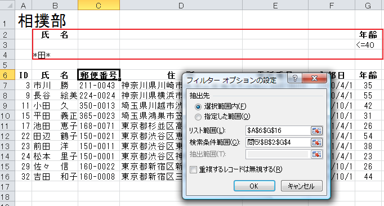Click age cell 44 in row 16
The height and width of the screenshot is (206, 384).
(x=368, y=176)
